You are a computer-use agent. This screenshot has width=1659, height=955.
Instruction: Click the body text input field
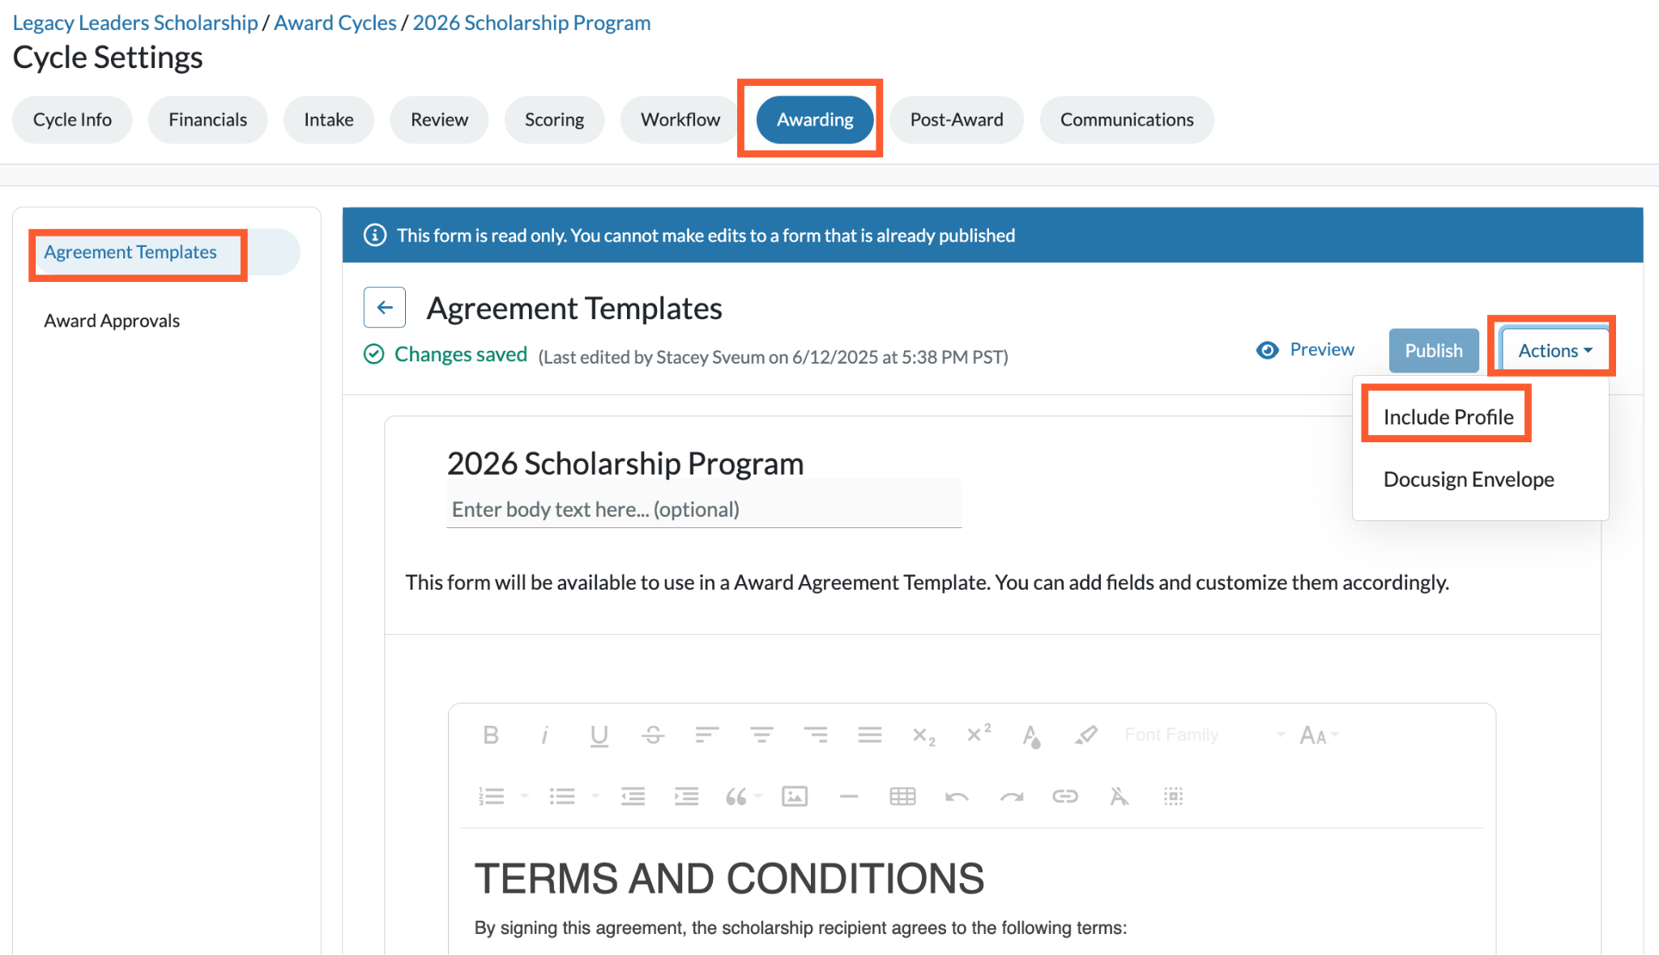[704, 509]
